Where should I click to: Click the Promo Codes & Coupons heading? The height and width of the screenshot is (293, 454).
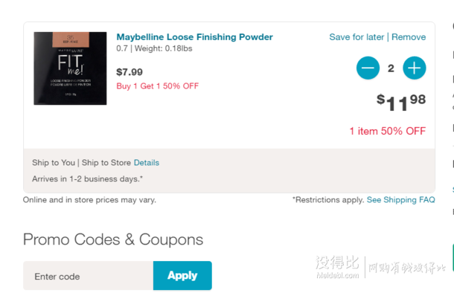113,239
